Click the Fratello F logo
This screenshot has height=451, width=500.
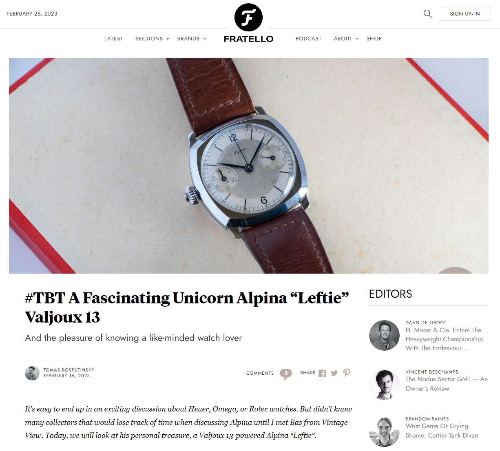coord(248,18)
